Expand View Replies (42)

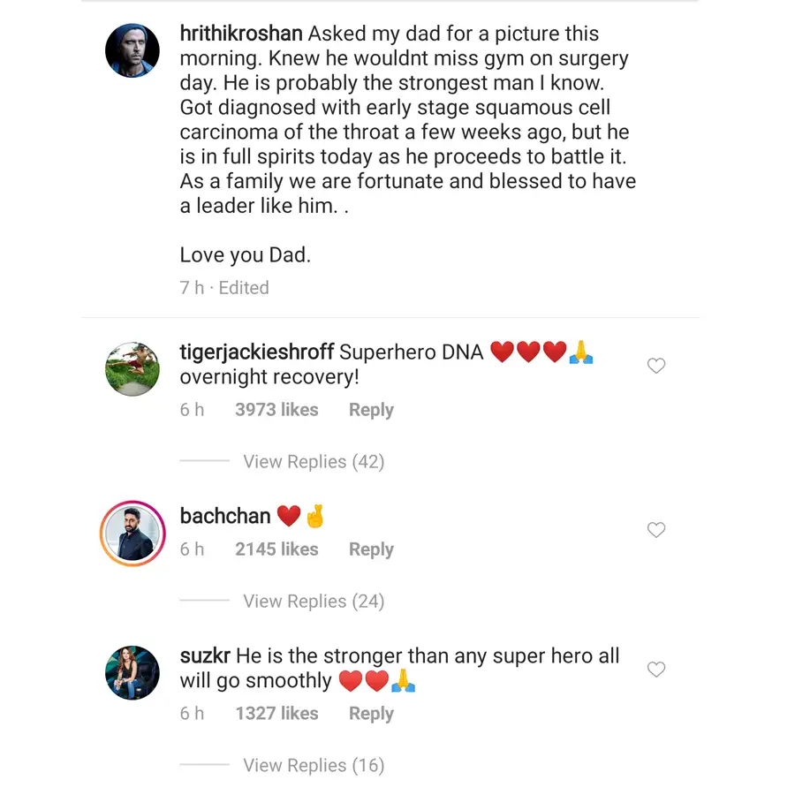[x=314, y=462]
